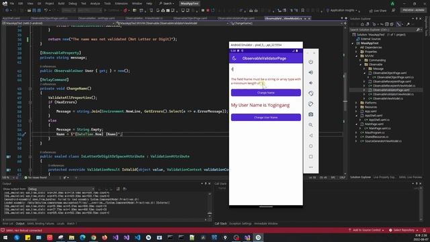Click the Output panel's vertical scrollbar thumb

click(210, 213)
